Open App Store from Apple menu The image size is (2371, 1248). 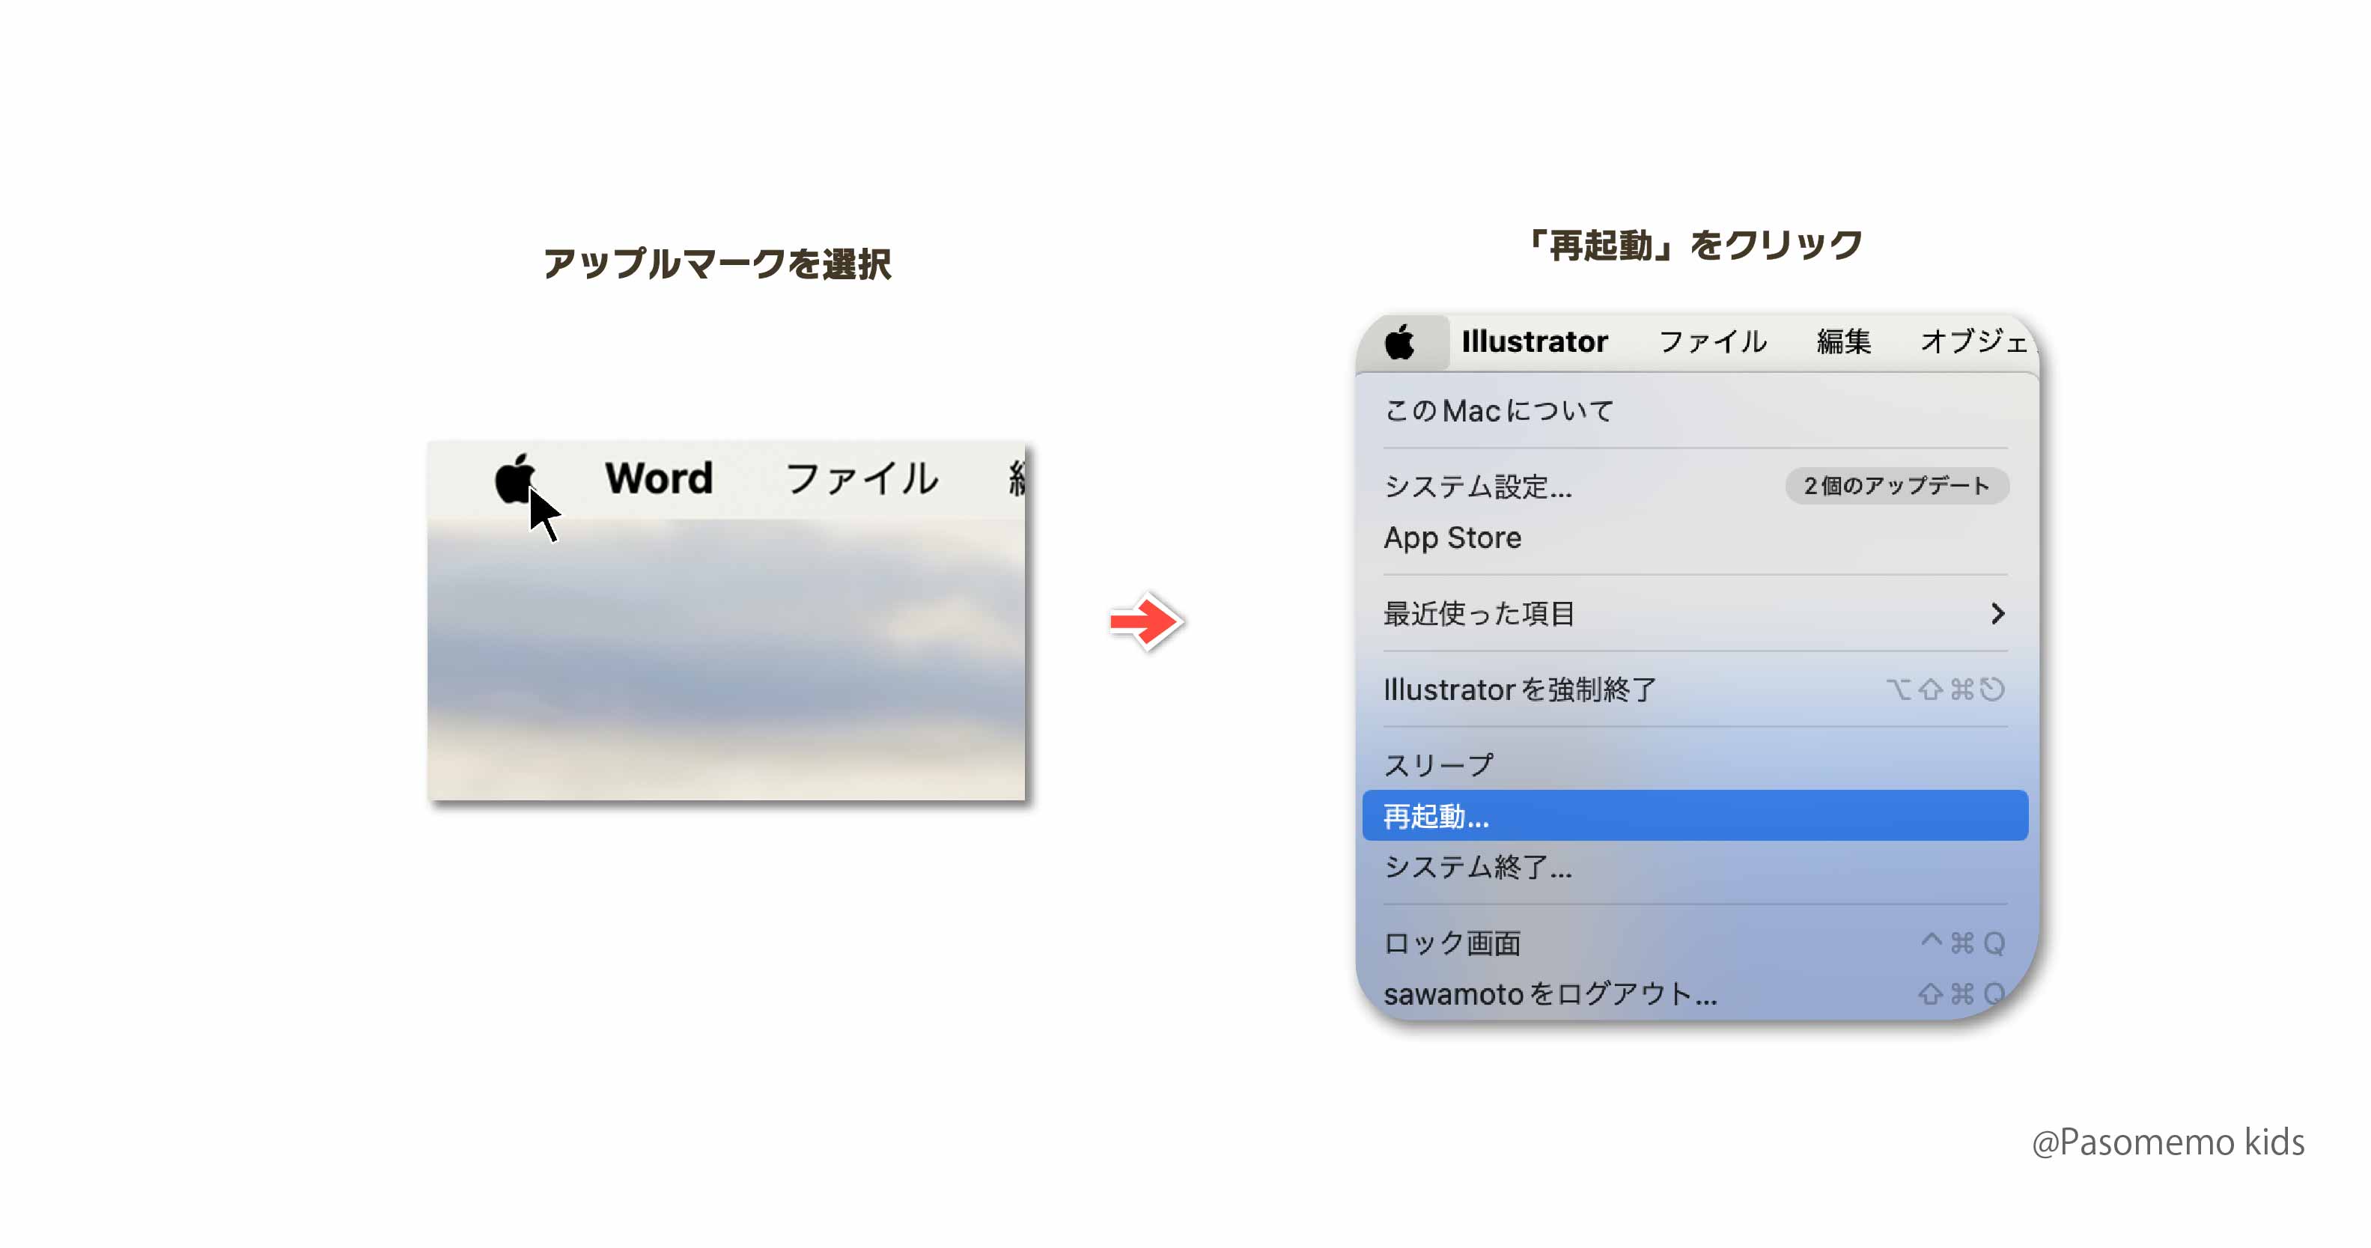click(x=1696, y=538)
